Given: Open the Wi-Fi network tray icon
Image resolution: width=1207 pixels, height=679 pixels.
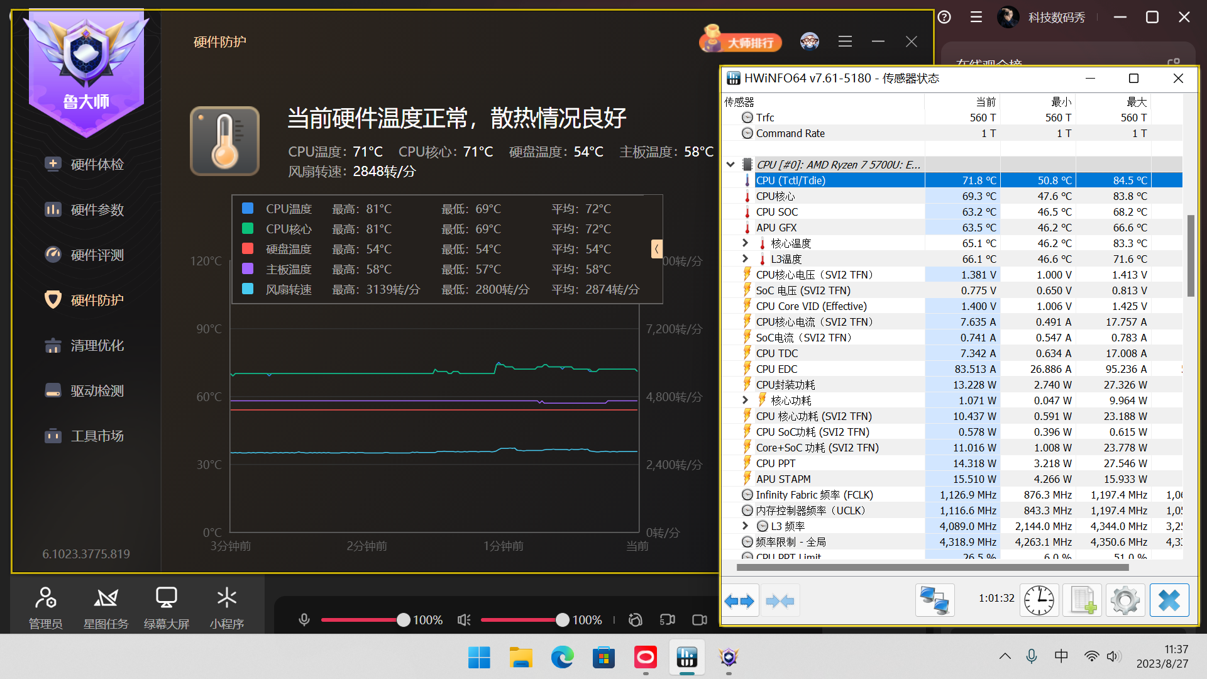Looking at the screenshot, I should (1091, 656).
